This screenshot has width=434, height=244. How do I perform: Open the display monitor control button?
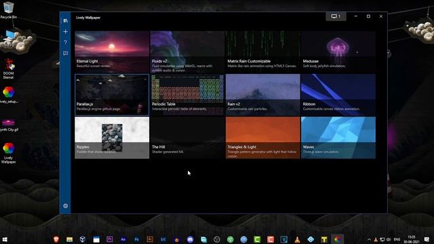coord(336,16)
